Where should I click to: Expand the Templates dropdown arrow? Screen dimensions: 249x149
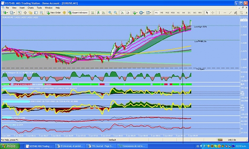[151, 13]
